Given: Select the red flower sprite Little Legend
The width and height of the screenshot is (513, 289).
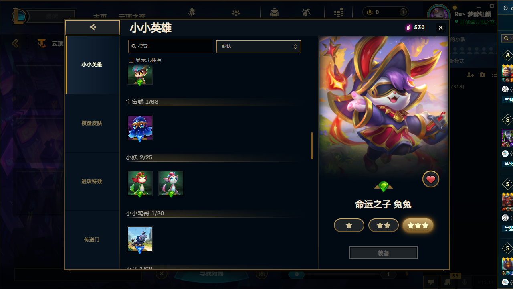Looking at the screenshot, I should pyautogui.click(x=140, y=183).
